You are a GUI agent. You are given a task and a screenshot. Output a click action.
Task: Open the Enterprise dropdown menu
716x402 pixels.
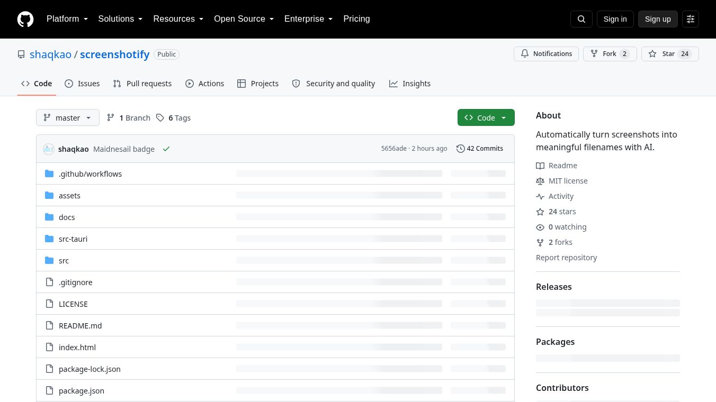tap(308, 19)
